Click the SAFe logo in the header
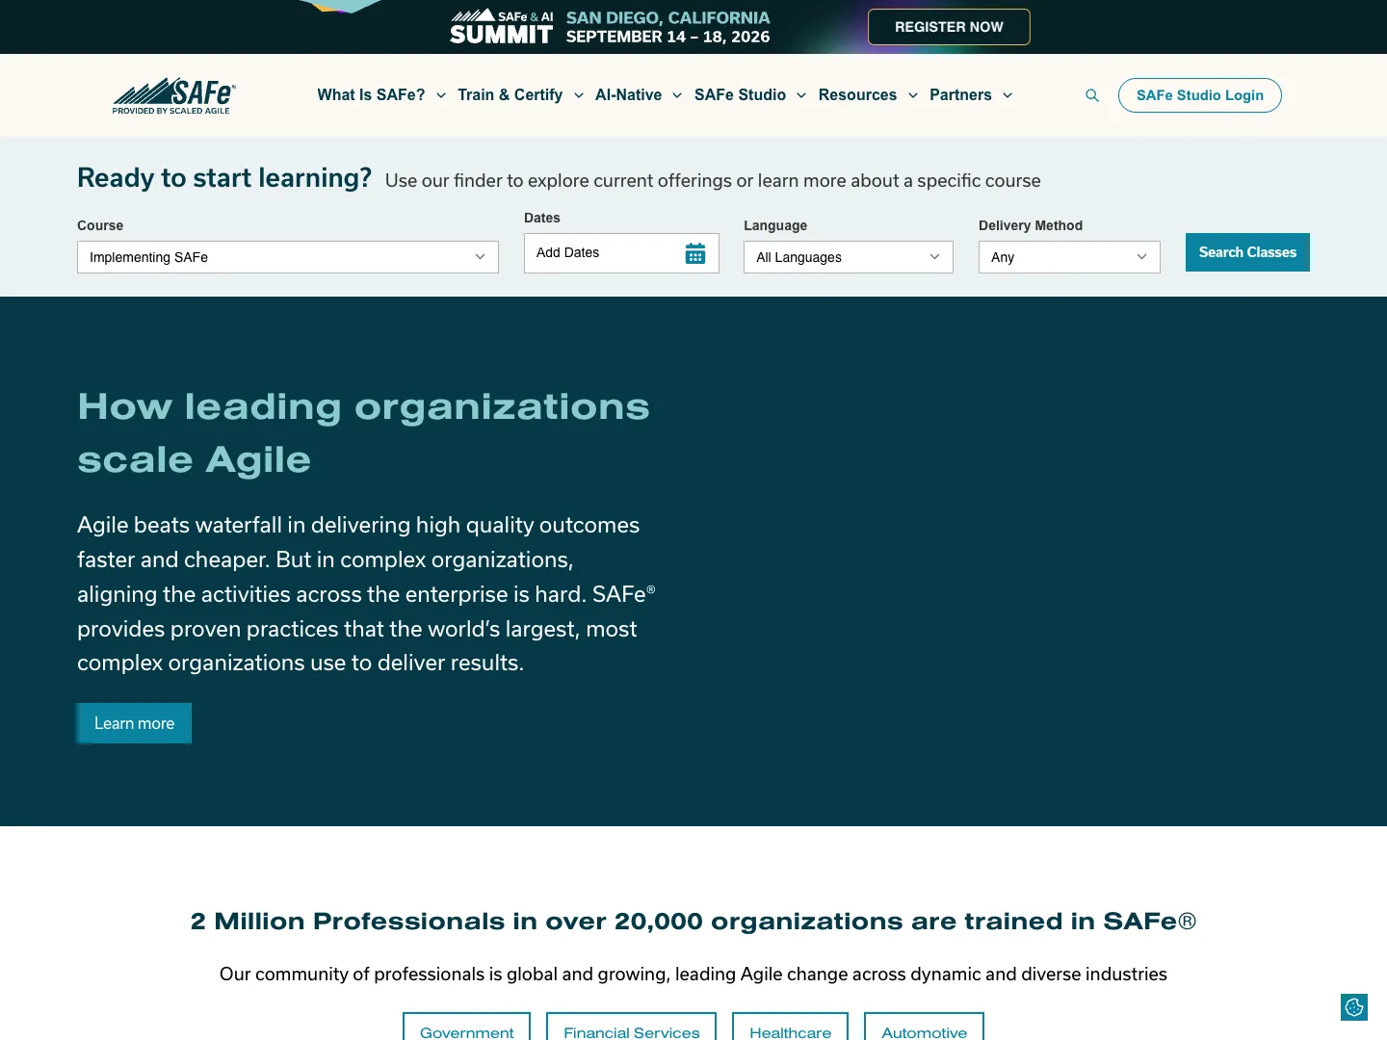 (173, 95)
